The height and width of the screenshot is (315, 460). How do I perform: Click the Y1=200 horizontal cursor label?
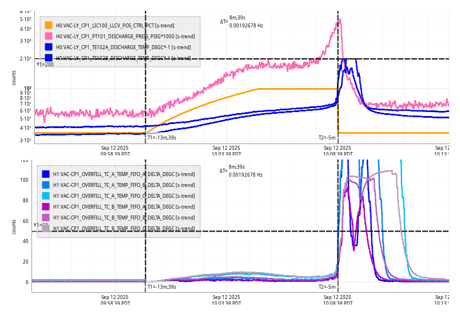[x=45, y=65]
